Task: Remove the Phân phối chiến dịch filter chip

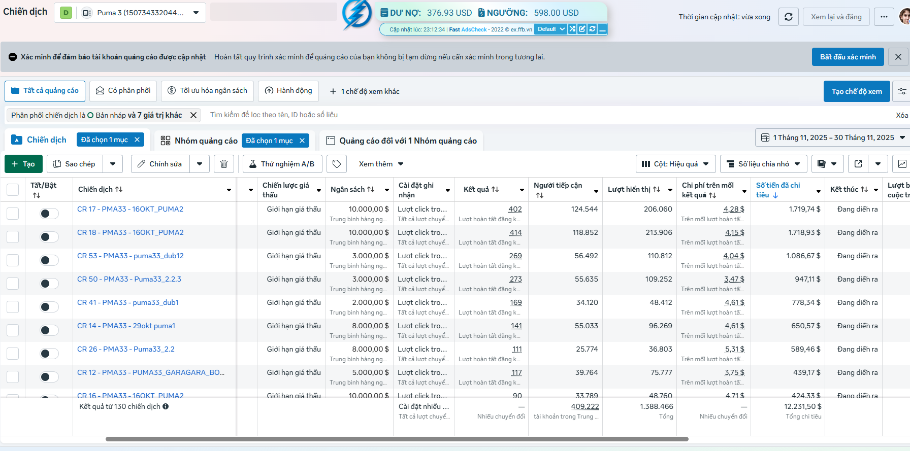Action: 193,115
